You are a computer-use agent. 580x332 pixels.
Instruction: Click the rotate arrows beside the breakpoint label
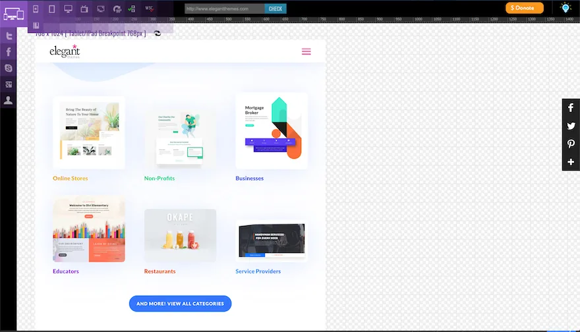click(158, 34)
